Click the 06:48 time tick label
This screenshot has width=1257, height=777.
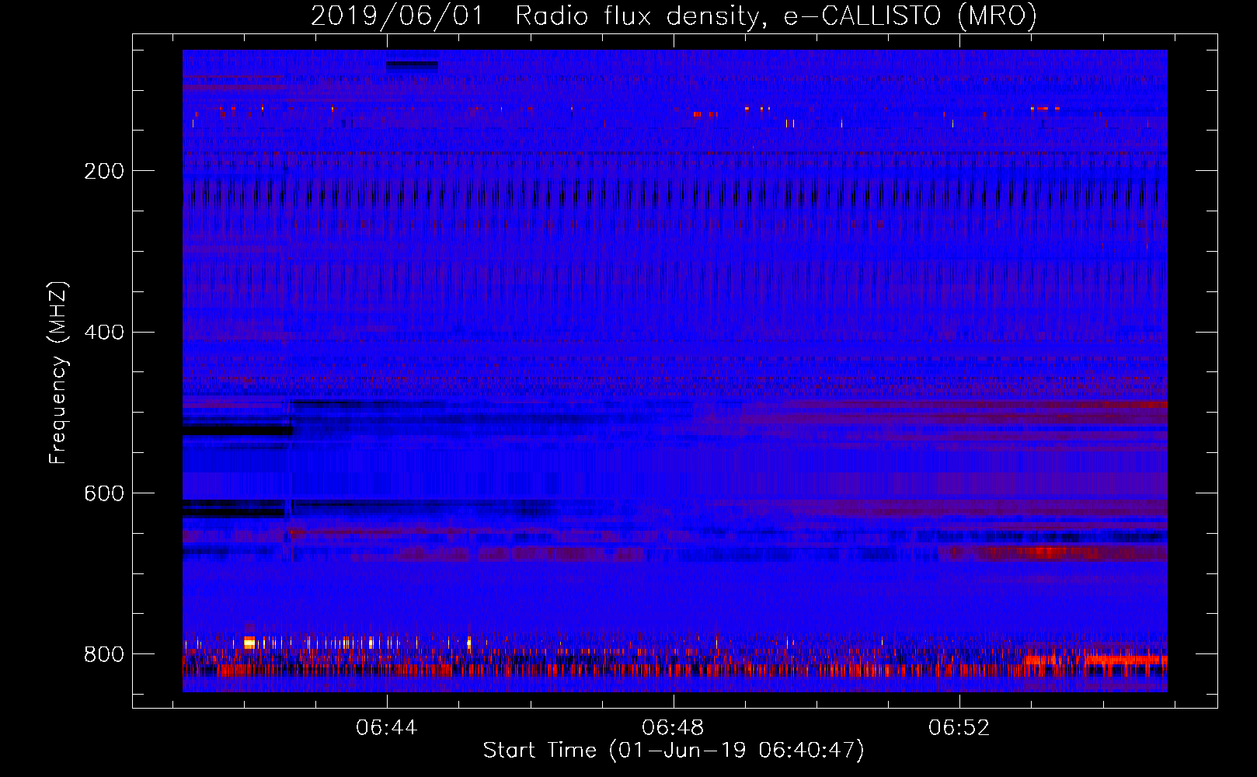[x=673, y=728]
